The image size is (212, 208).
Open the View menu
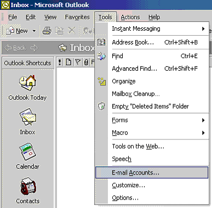(50, 17)
